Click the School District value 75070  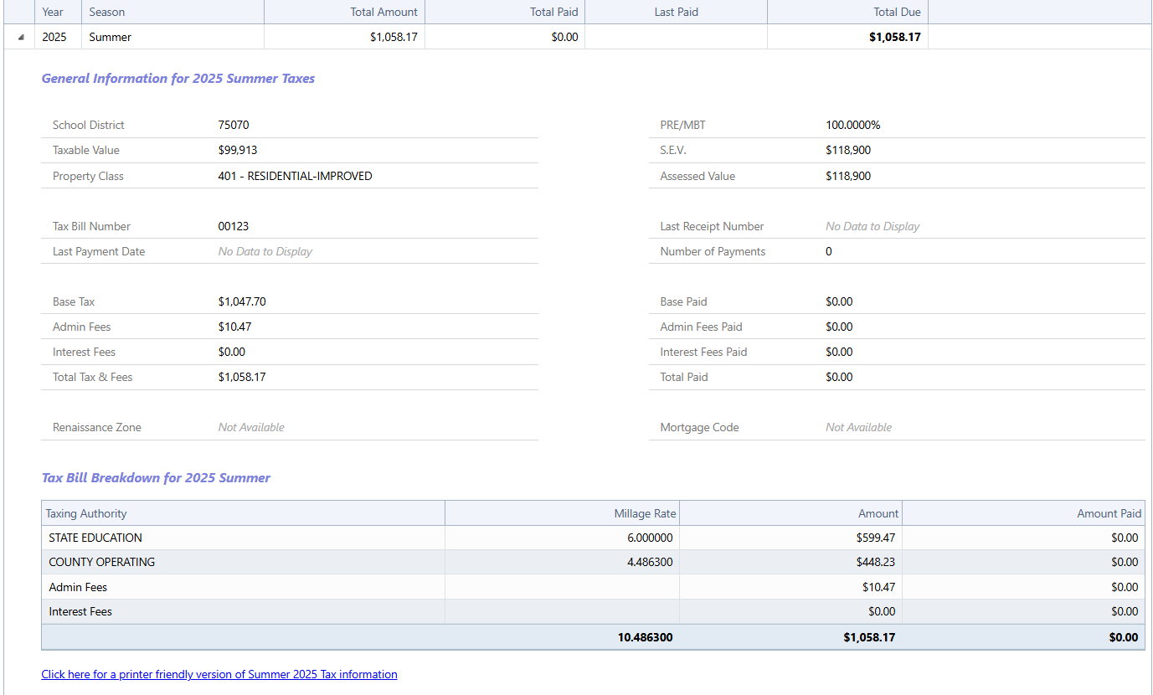pos(234,125)
